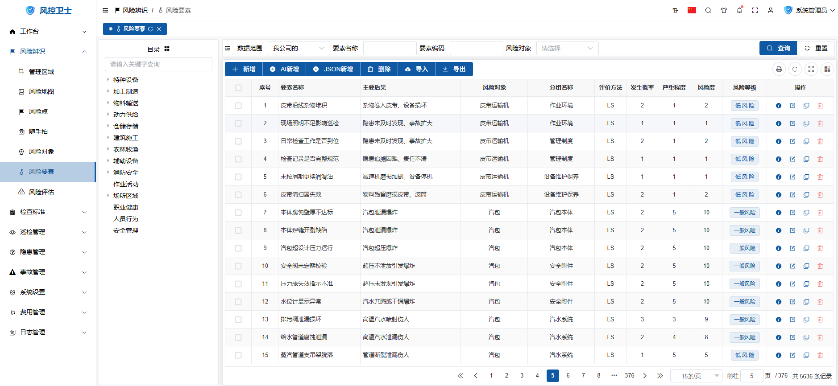Open the 数据范围 dropdown showing 我公司的
Viewport: 838px width, 386px height.
299,48
